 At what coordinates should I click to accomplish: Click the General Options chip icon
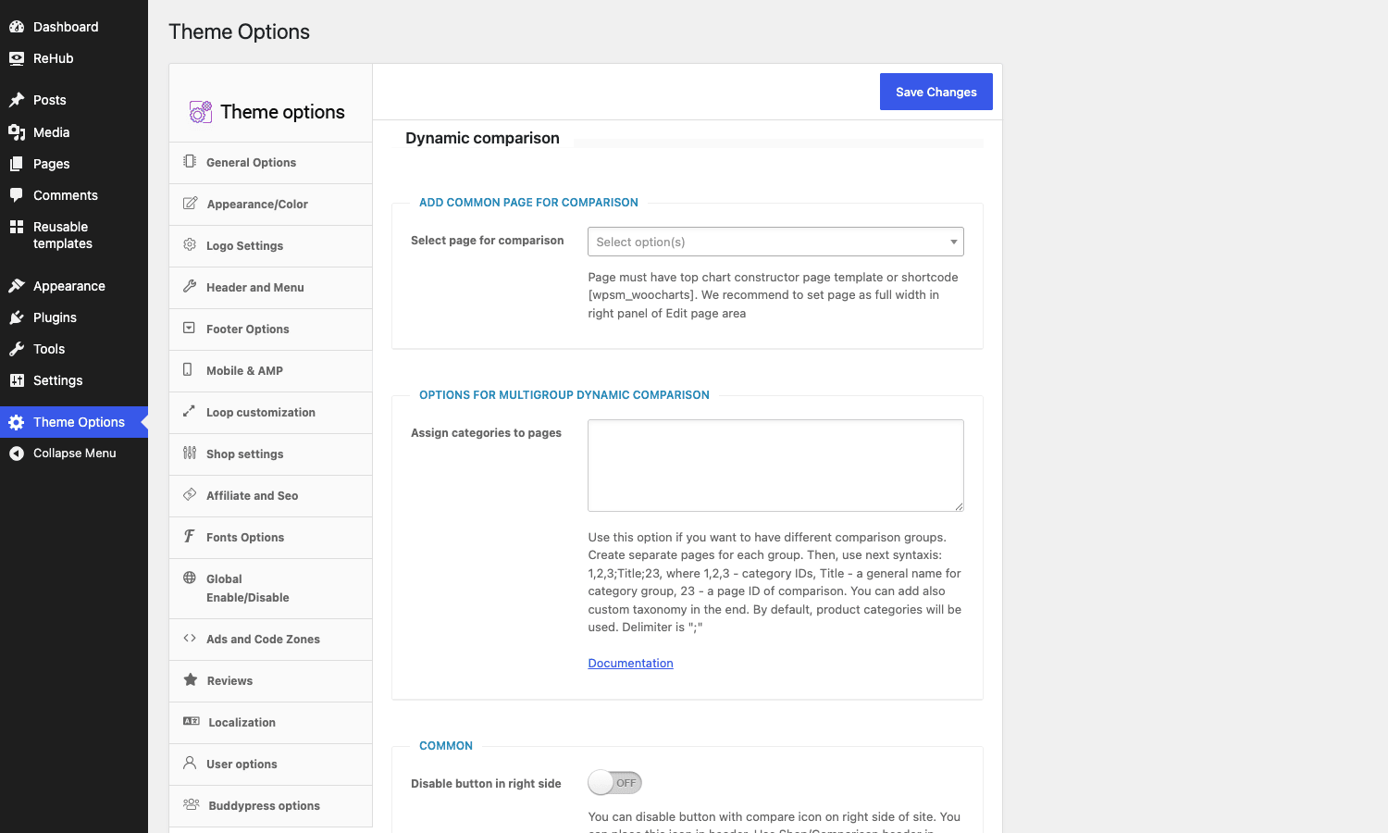(190, 161)
